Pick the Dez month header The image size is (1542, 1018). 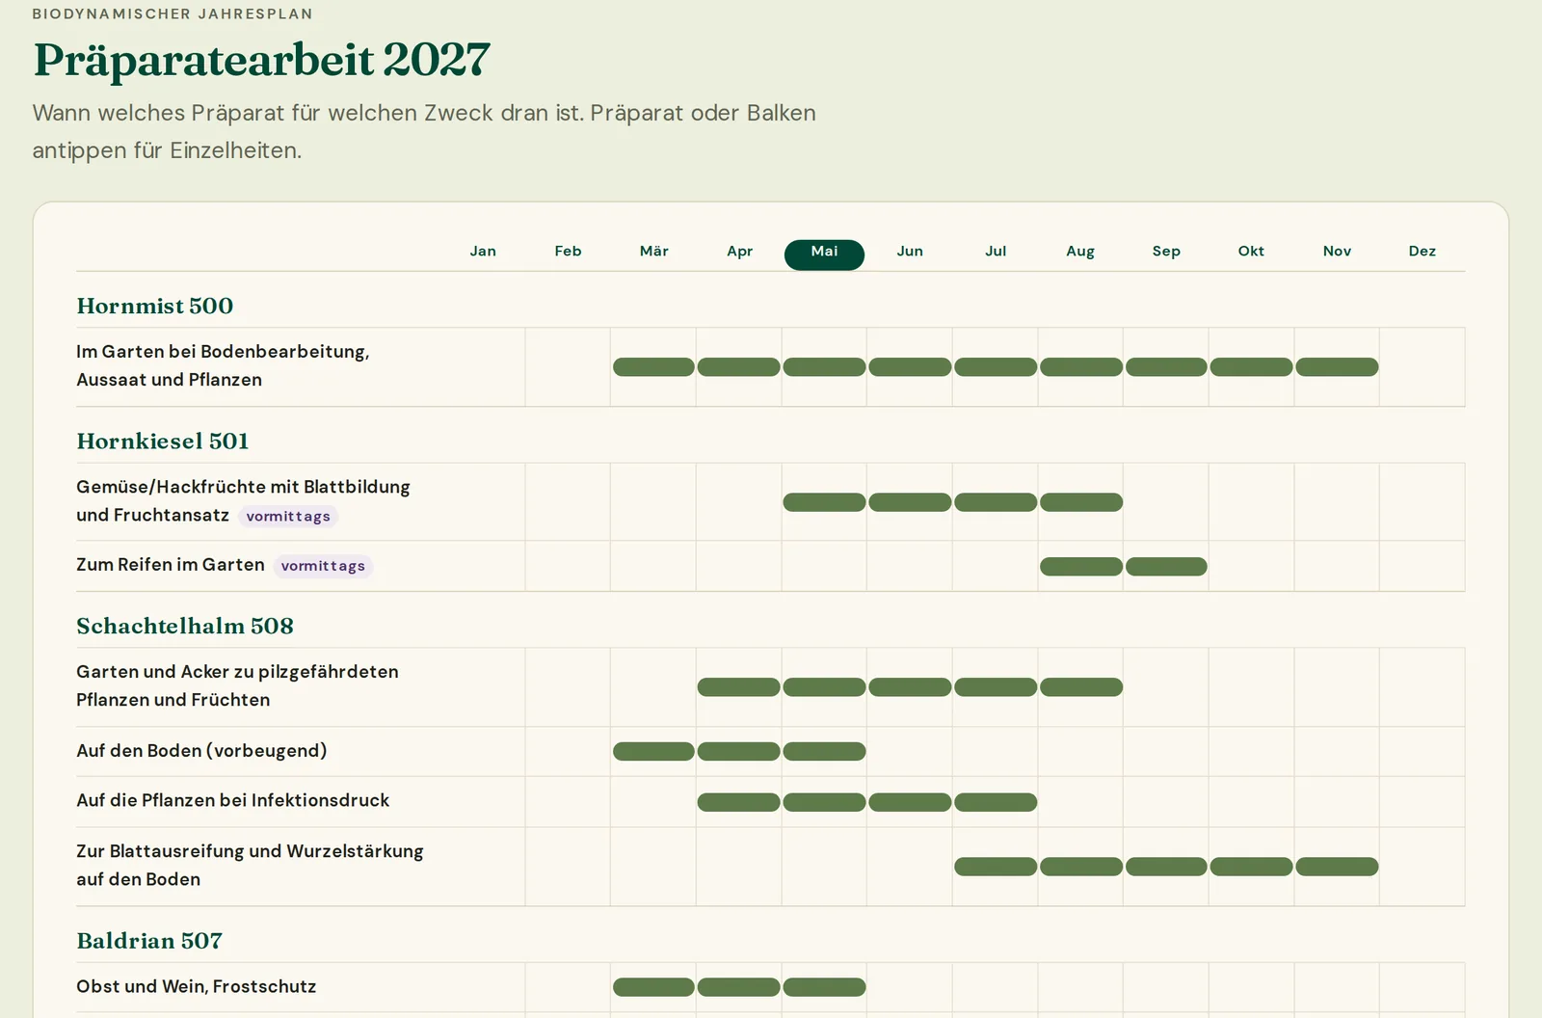tap(1422, 252)
